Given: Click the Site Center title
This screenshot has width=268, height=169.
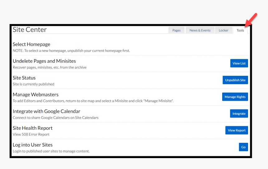Looking at the screenshot, I should coord(30,30).
